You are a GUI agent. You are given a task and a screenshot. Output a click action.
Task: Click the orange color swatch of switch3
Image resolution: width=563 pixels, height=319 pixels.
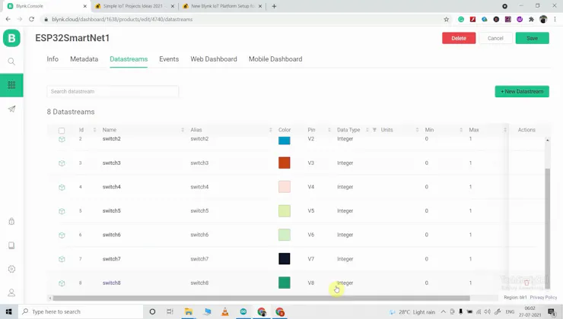285,163
